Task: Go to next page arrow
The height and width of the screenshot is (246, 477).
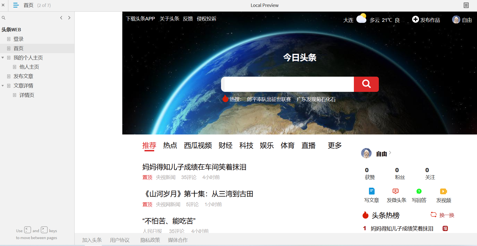Action: click(x=69, y=18)
